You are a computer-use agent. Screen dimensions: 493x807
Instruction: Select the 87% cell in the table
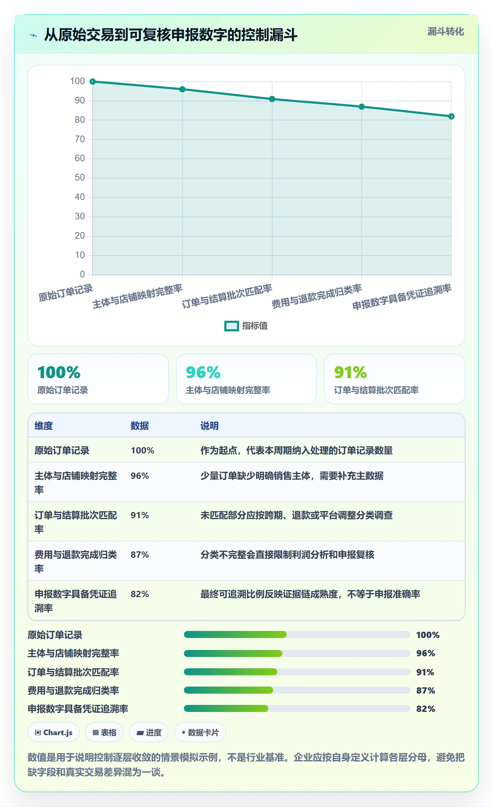coord(140,555)
